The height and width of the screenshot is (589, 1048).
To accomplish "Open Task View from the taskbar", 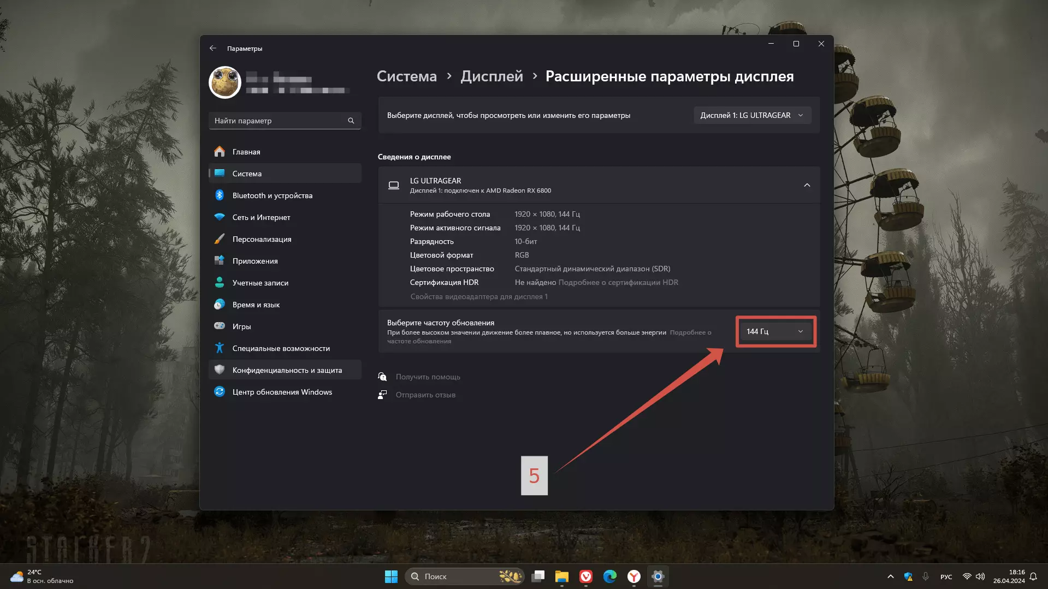I will (x=538, y=576).
